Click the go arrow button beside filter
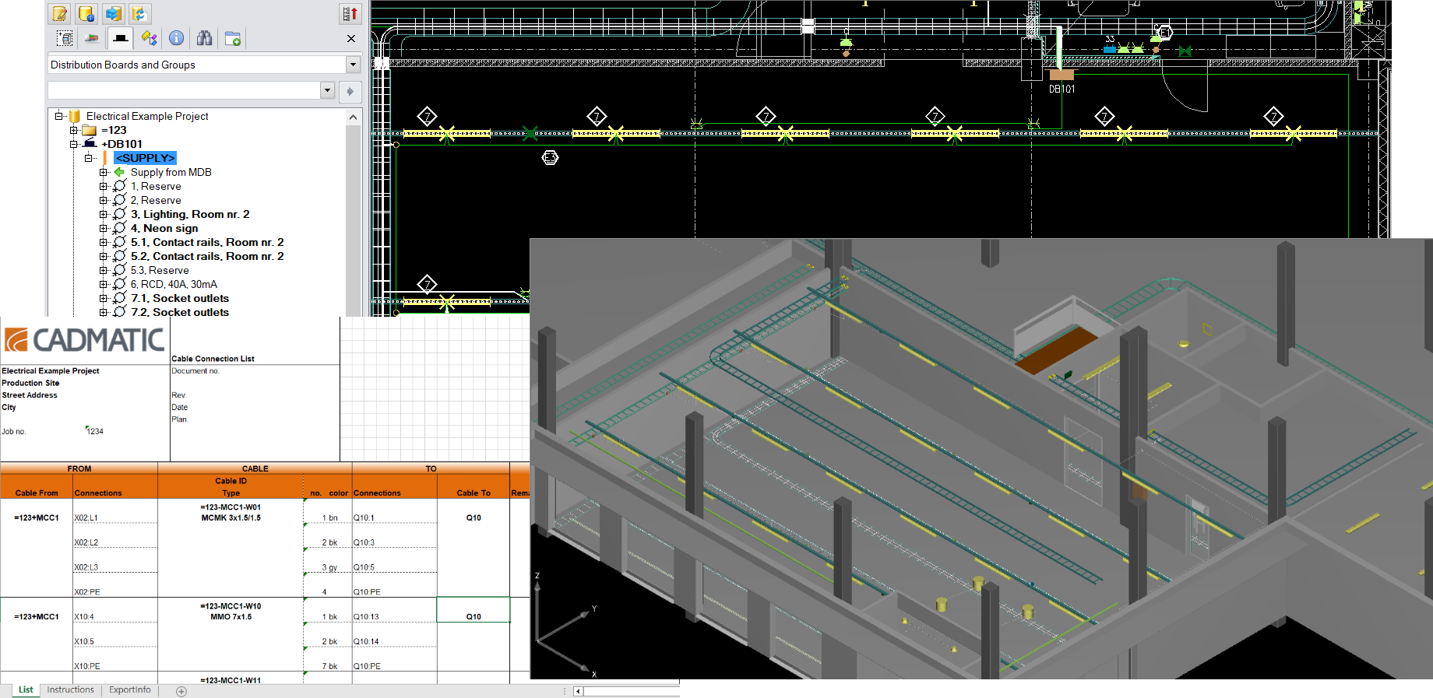Viewport: 1433px width, 698px height. [x=350, y=91]
